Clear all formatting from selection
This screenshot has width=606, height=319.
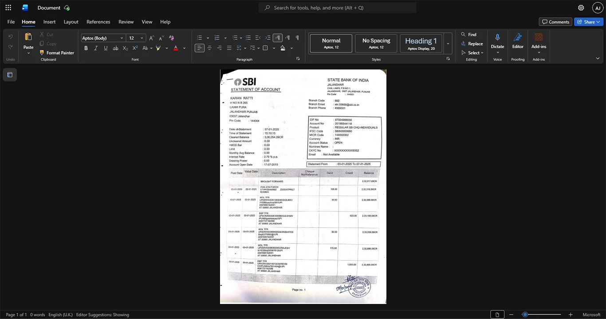pyautogui.click(x=172, y=38)
